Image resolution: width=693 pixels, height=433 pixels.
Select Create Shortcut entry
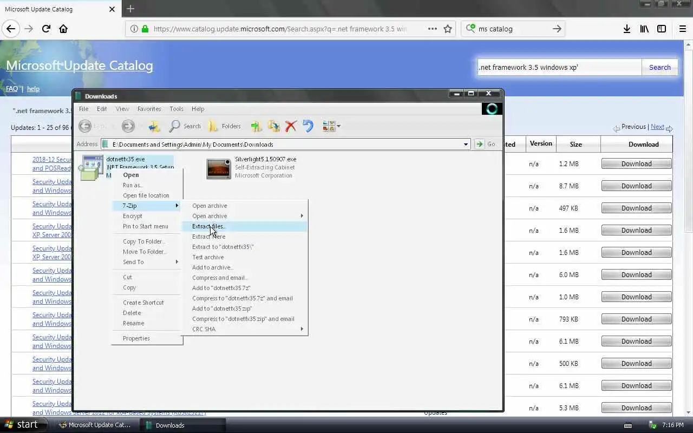[x=147, y=303]
